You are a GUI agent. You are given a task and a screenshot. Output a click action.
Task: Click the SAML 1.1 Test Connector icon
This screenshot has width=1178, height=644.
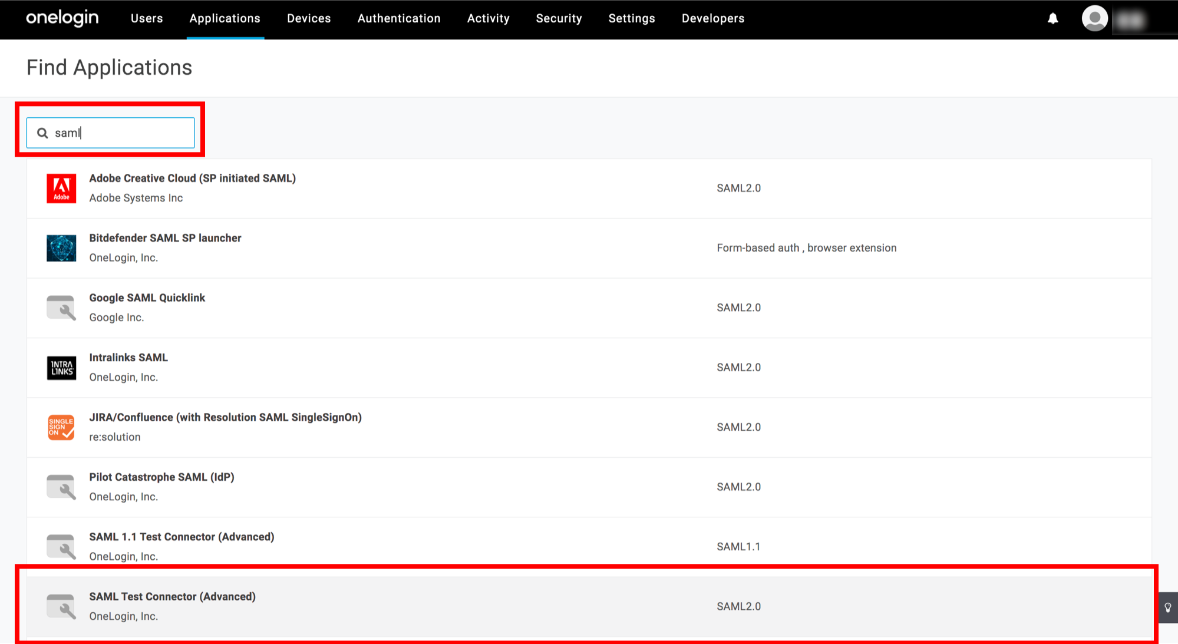click(x=61, y=547)
